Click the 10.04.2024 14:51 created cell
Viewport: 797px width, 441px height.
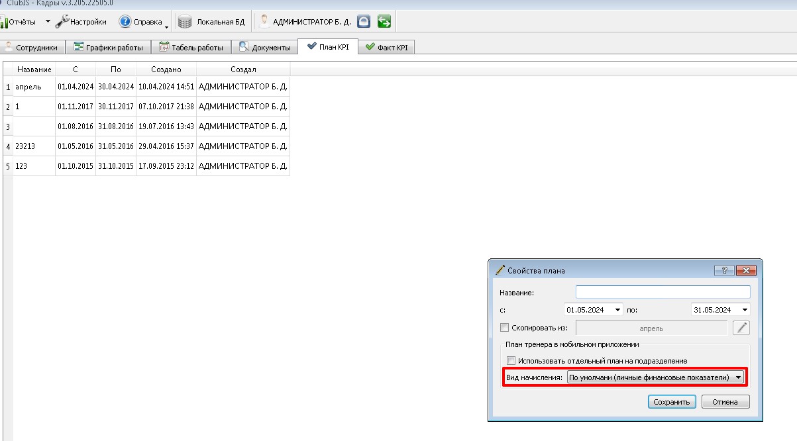(166, 87)
